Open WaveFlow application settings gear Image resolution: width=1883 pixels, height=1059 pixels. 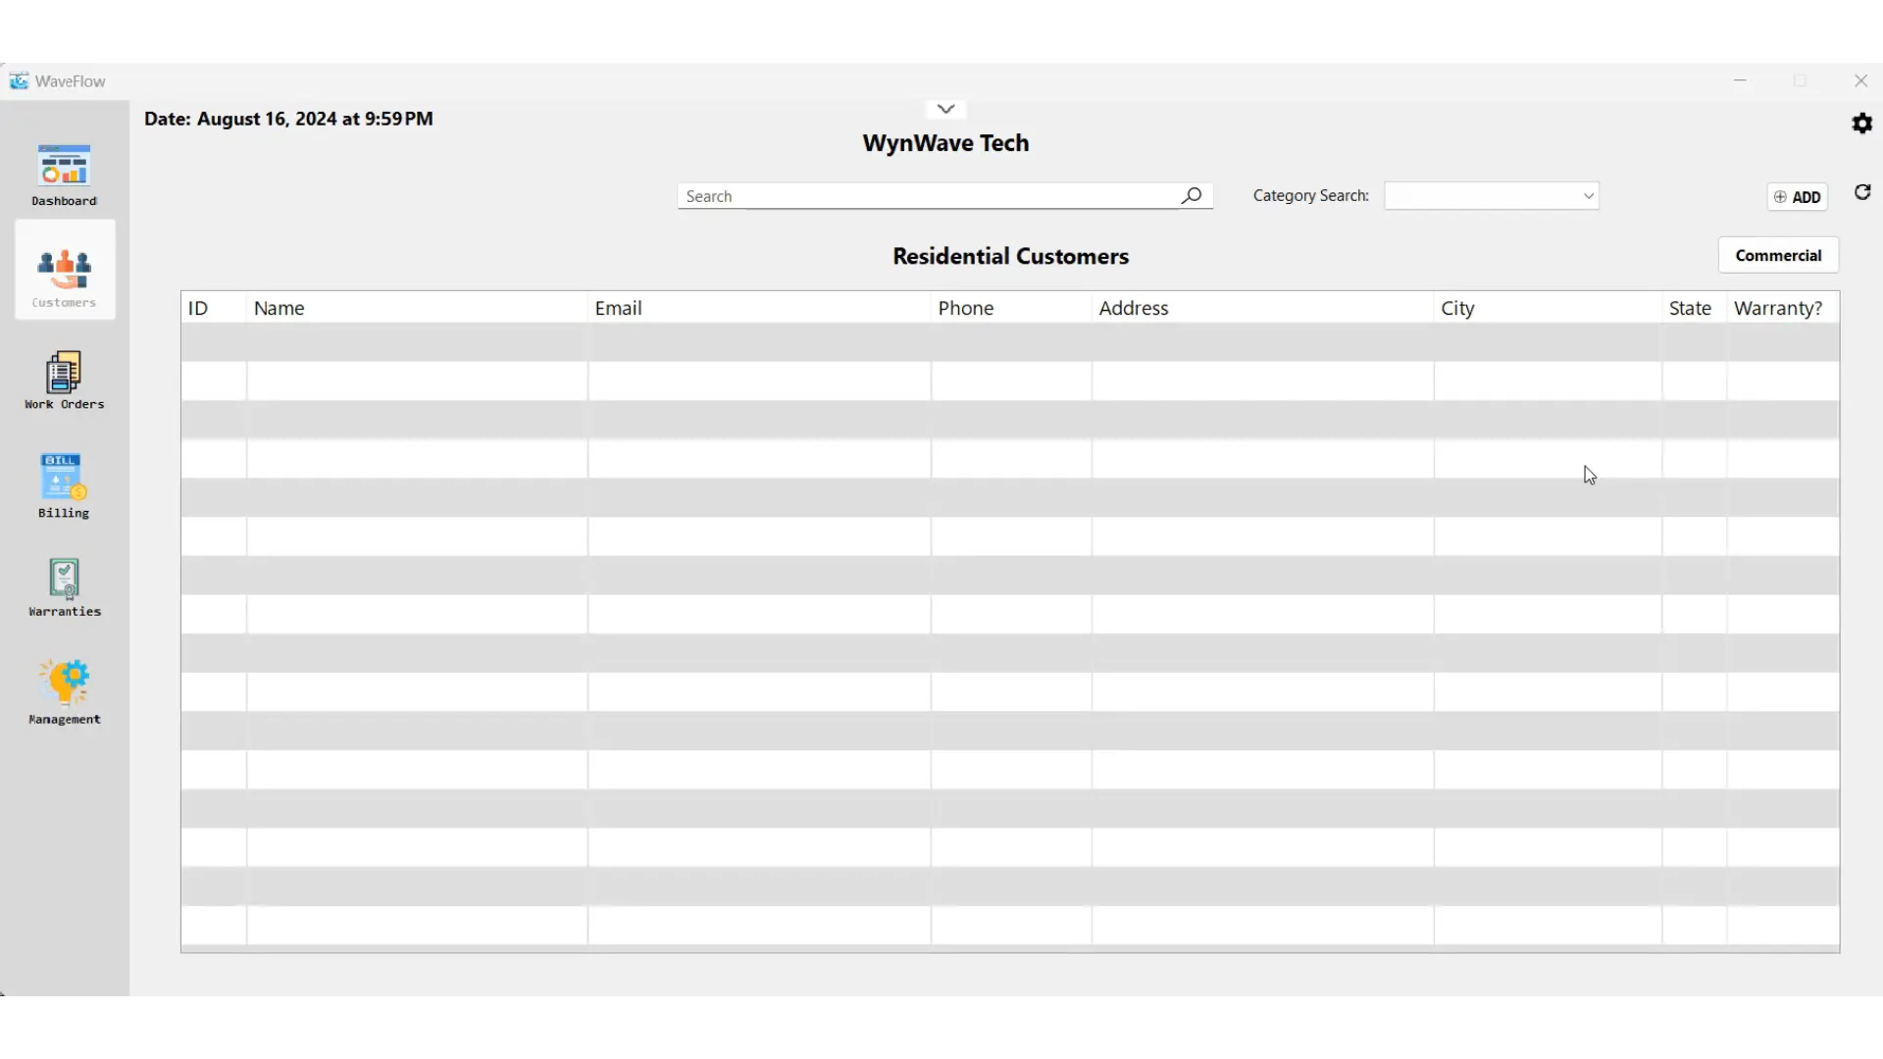(1861, 123)
